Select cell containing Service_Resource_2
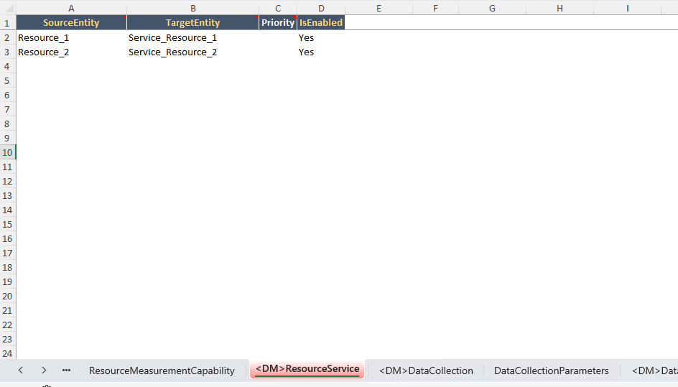This screenshot has height=387, width=678. click(x=193, y=52)
